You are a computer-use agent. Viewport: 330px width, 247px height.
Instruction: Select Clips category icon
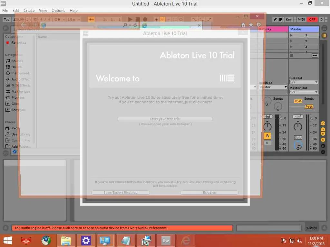click(8, 104)
